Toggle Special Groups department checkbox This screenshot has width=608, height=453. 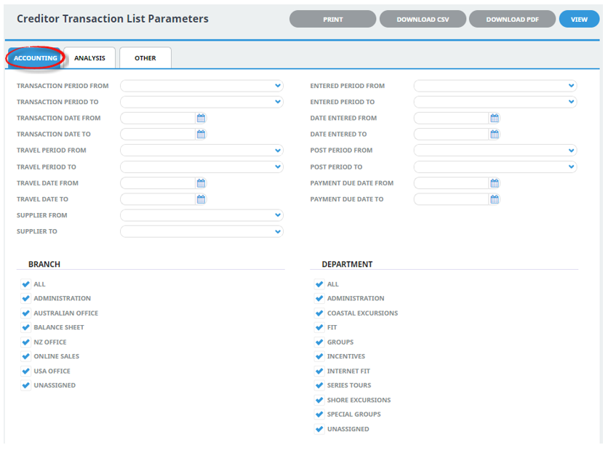click(x=319, y=414)
